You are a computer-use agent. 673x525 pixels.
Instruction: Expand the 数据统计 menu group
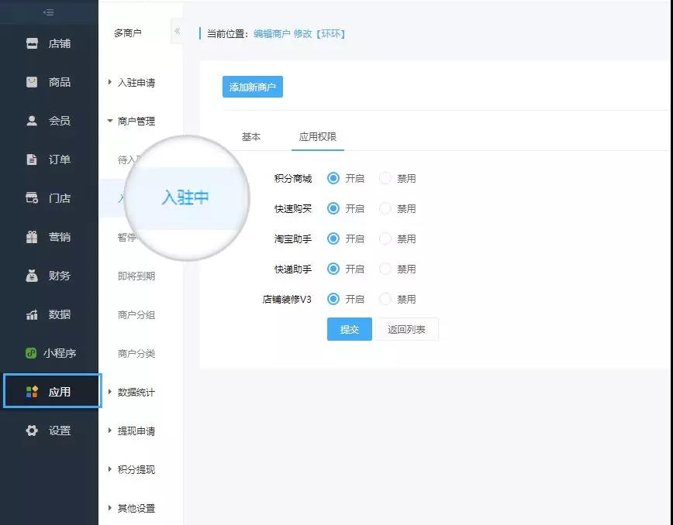131,392
